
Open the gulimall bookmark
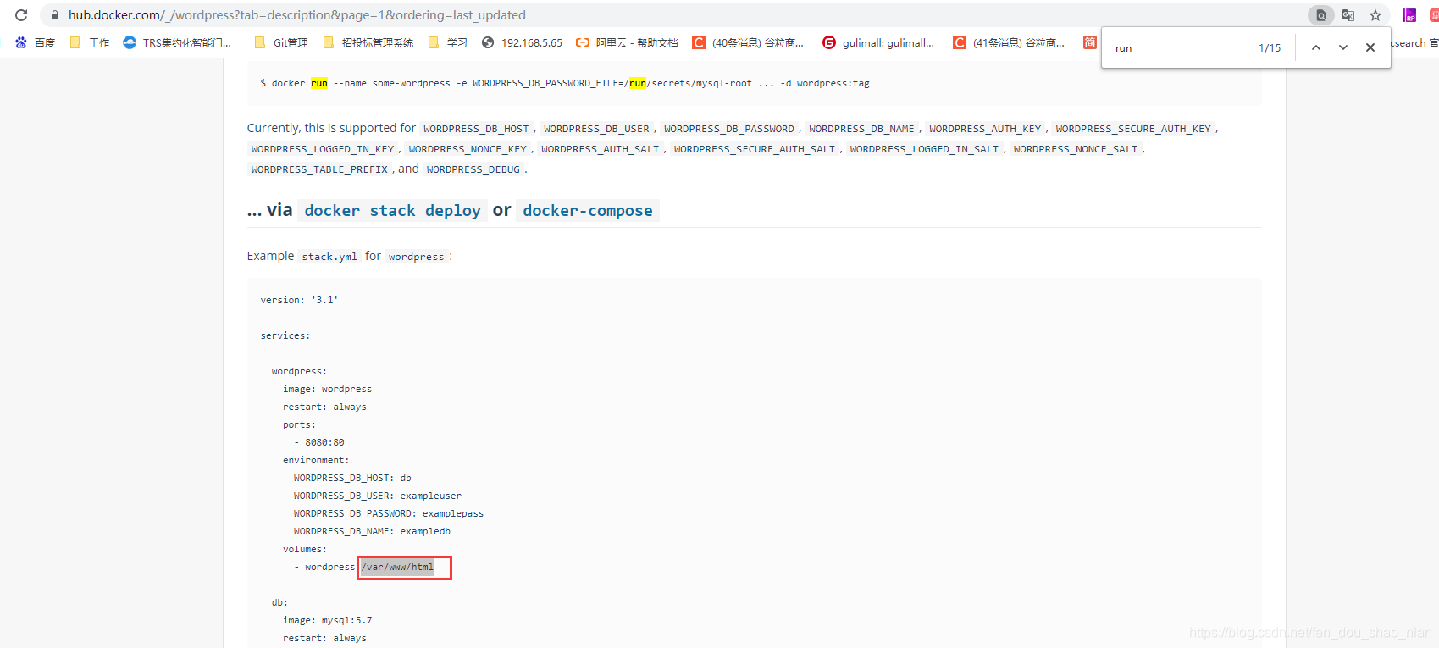(x=878, y=42)
